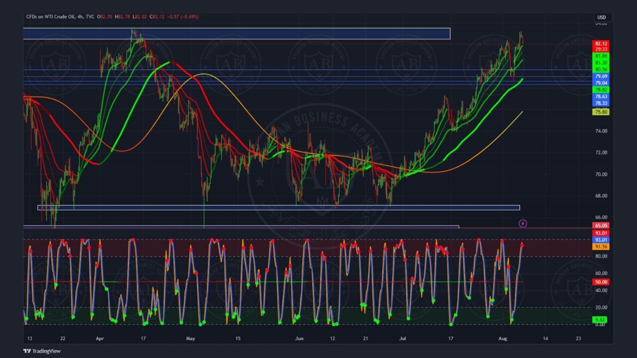Screen dimensions: 637x358
Task: Select the red 50.00 midline label
Action: 601,282
